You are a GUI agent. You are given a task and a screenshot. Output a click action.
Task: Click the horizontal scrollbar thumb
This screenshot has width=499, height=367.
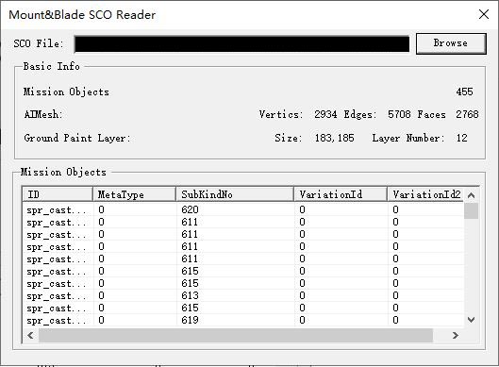click(236, 335)
